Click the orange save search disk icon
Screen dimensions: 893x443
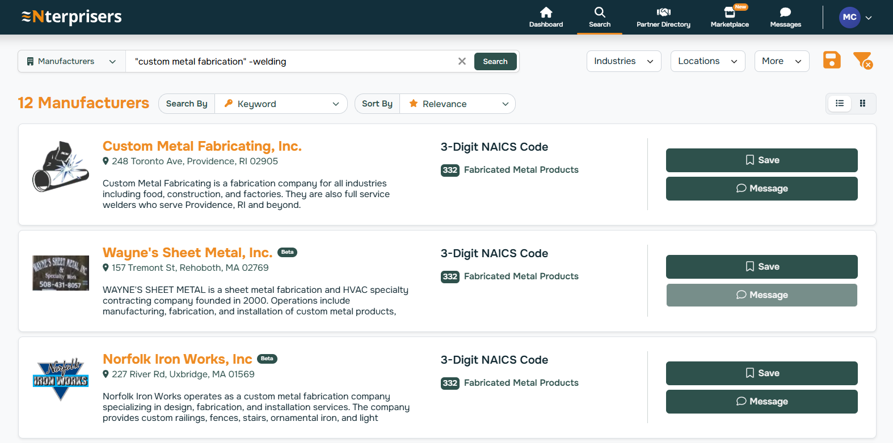pyautogui.click(x=832, y=60)
